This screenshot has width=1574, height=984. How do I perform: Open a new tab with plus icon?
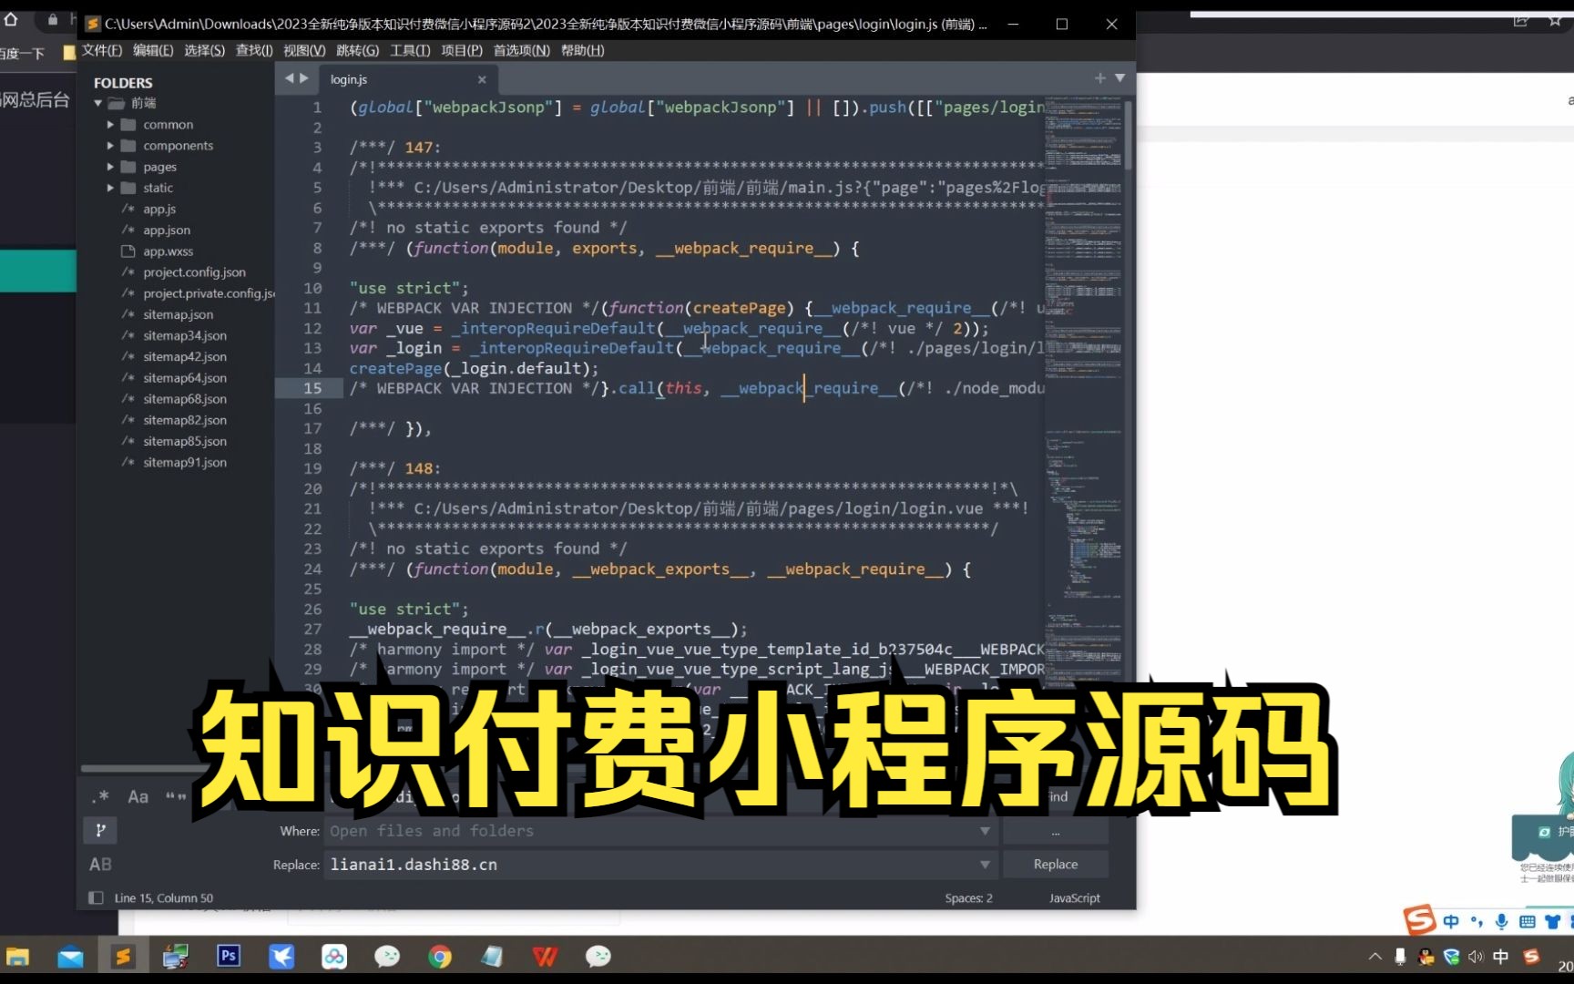click(1099, 78)
